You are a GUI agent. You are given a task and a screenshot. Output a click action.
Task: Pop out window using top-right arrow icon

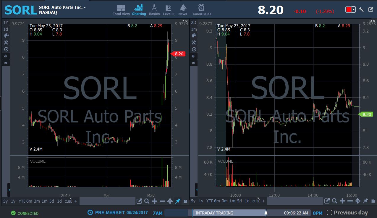point(371,9)
